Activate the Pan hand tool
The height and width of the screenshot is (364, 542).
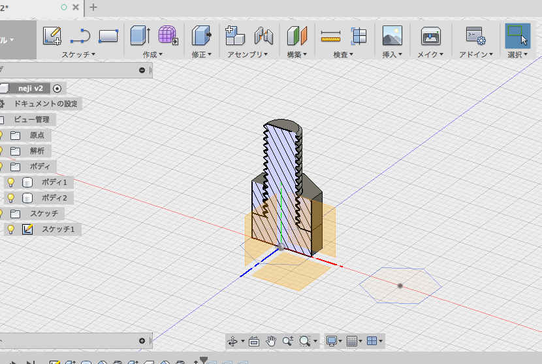271,341
